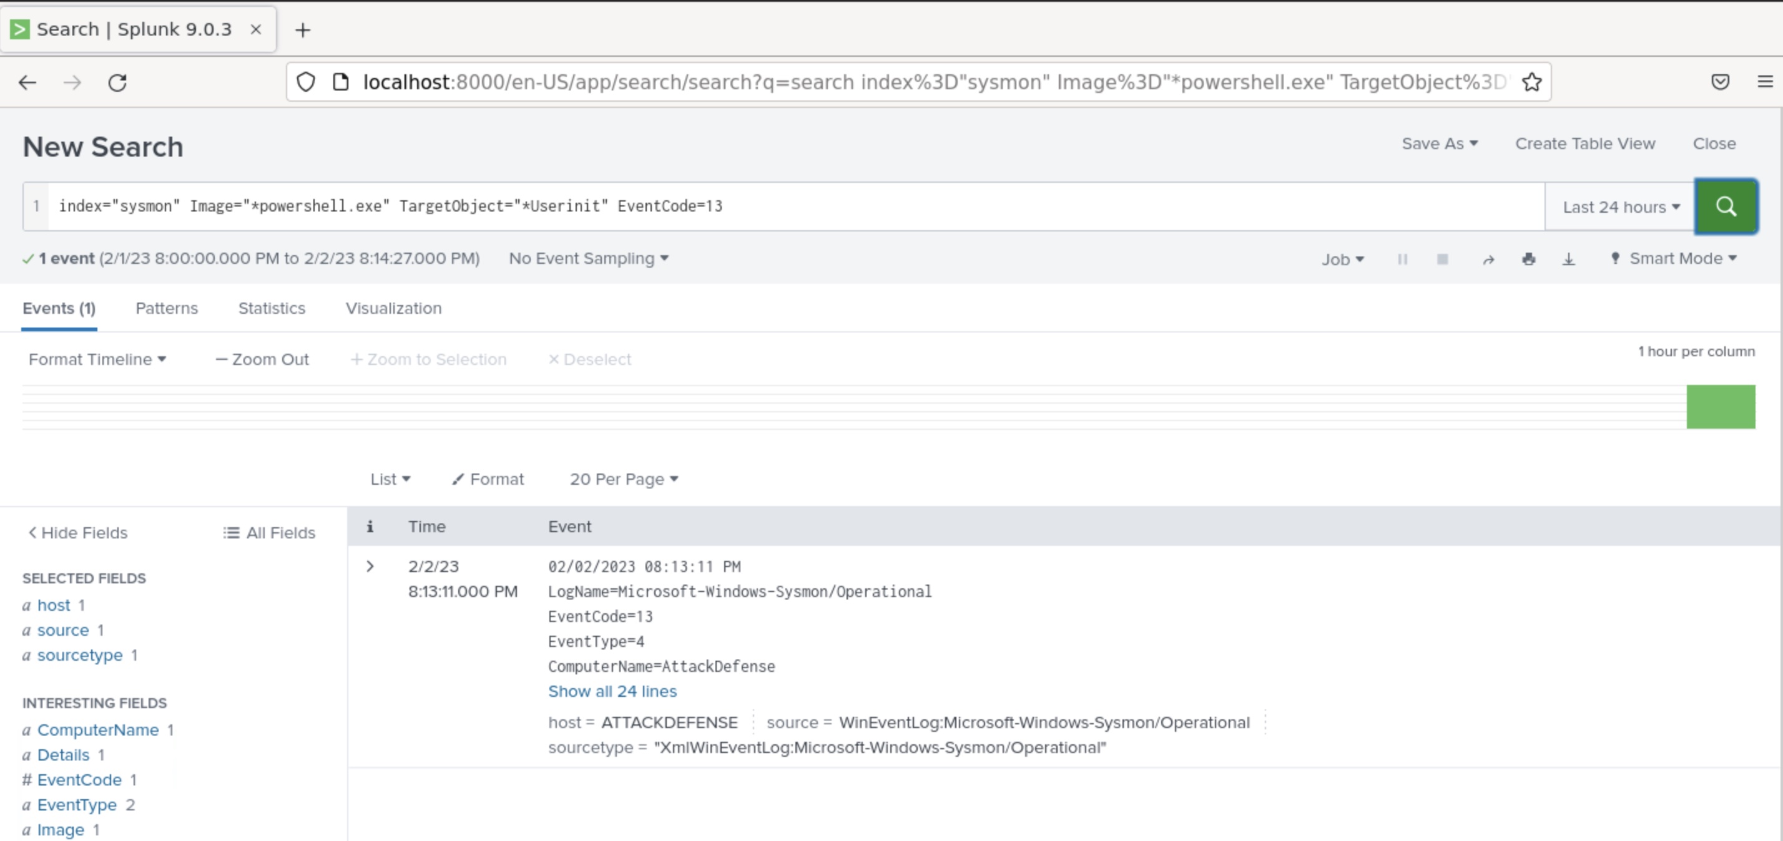Close the Splunk browser tab
The height and width of the screenshot is (841, 1783).
(x=256, y=29)
